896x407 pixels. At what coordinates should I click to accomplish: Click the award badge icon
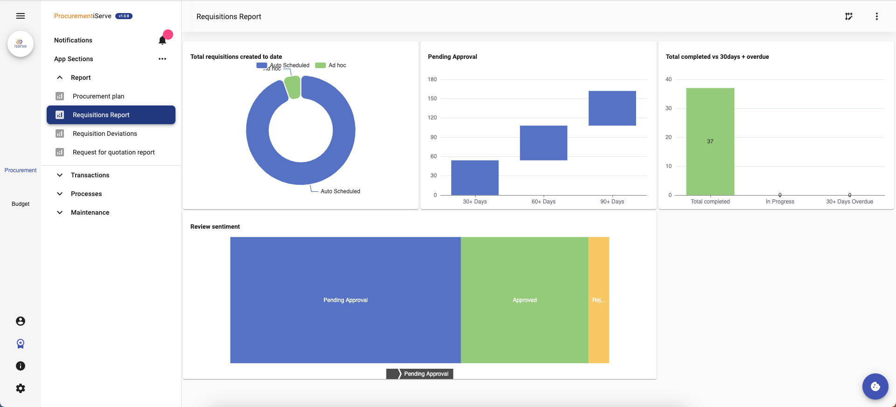point(21,344)
